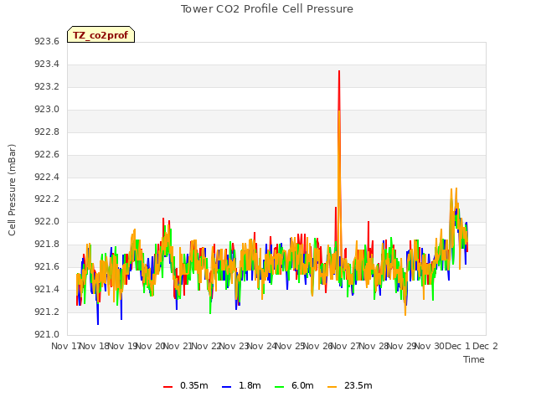This screenshot has height=402, width=536.
Task: Click the 923.4 y-axis label
Action: pyautogui.click(x=47, y=64)
